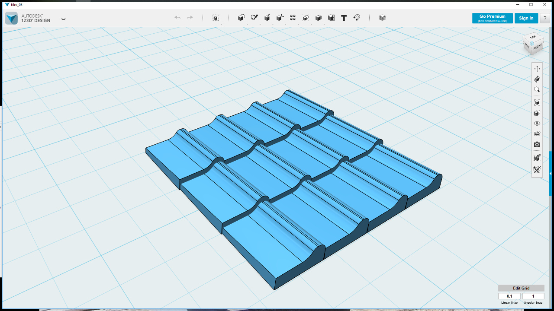Activate the Snap magnet tool

click(357, 18)
